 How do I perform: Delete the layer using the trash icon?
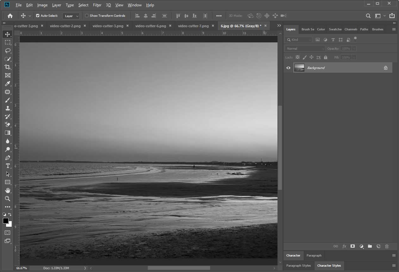(x=387, y=246)
